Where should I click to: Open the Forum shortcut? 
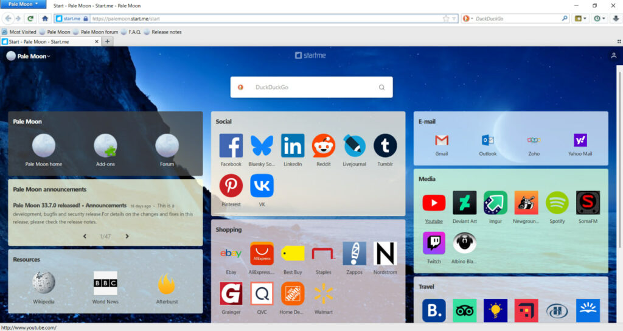(167, 145)
